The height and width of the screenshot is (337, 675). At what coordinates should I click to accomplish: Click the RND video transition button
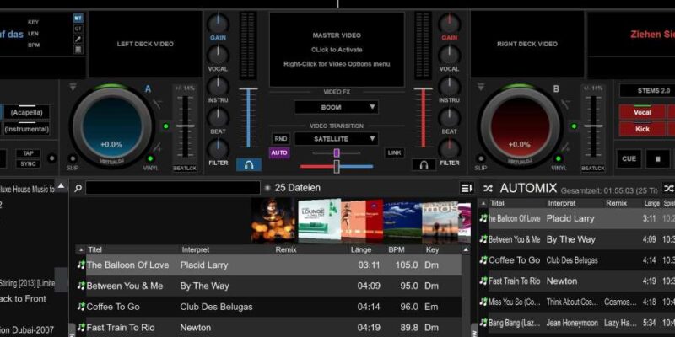coord(281,139)
